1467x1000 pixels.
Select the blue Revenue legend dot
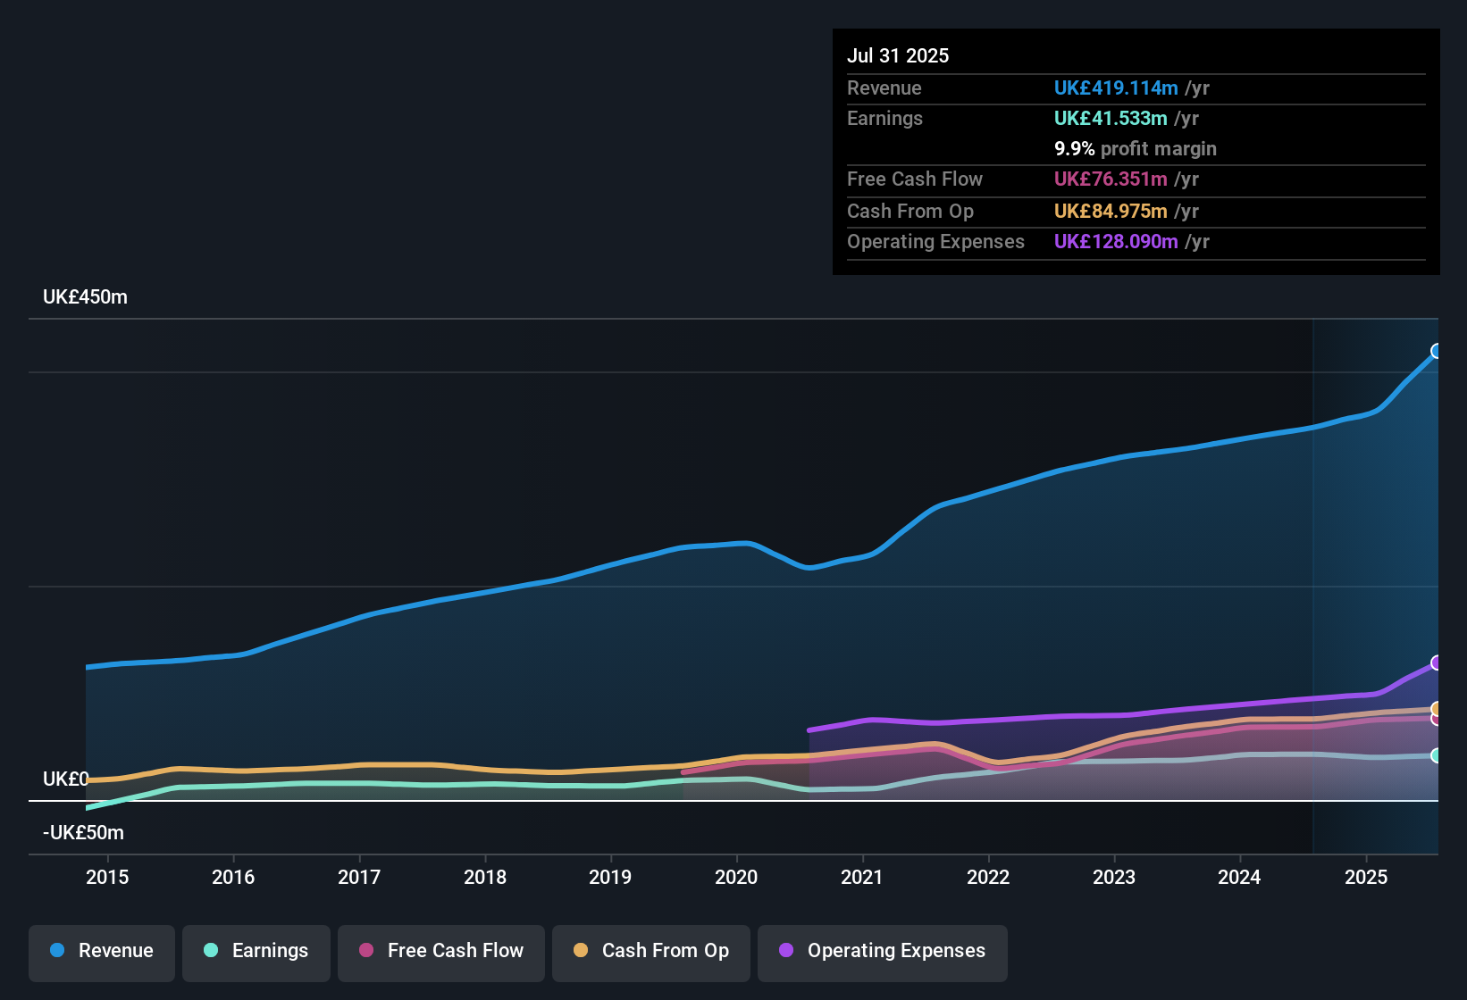coord(56,951)
